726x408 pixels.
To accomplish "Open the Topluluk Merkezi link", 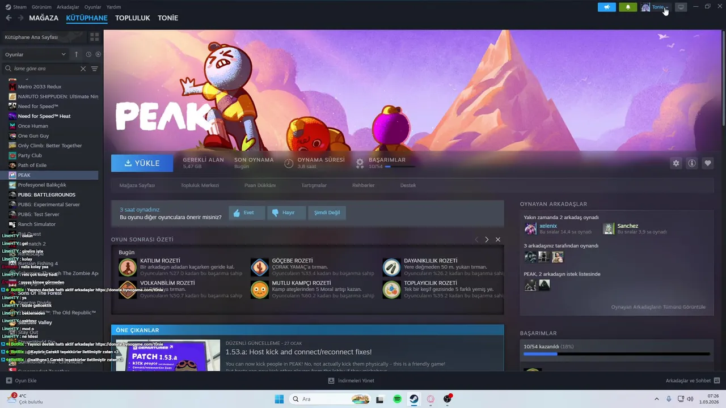I will tap(200, 185).
